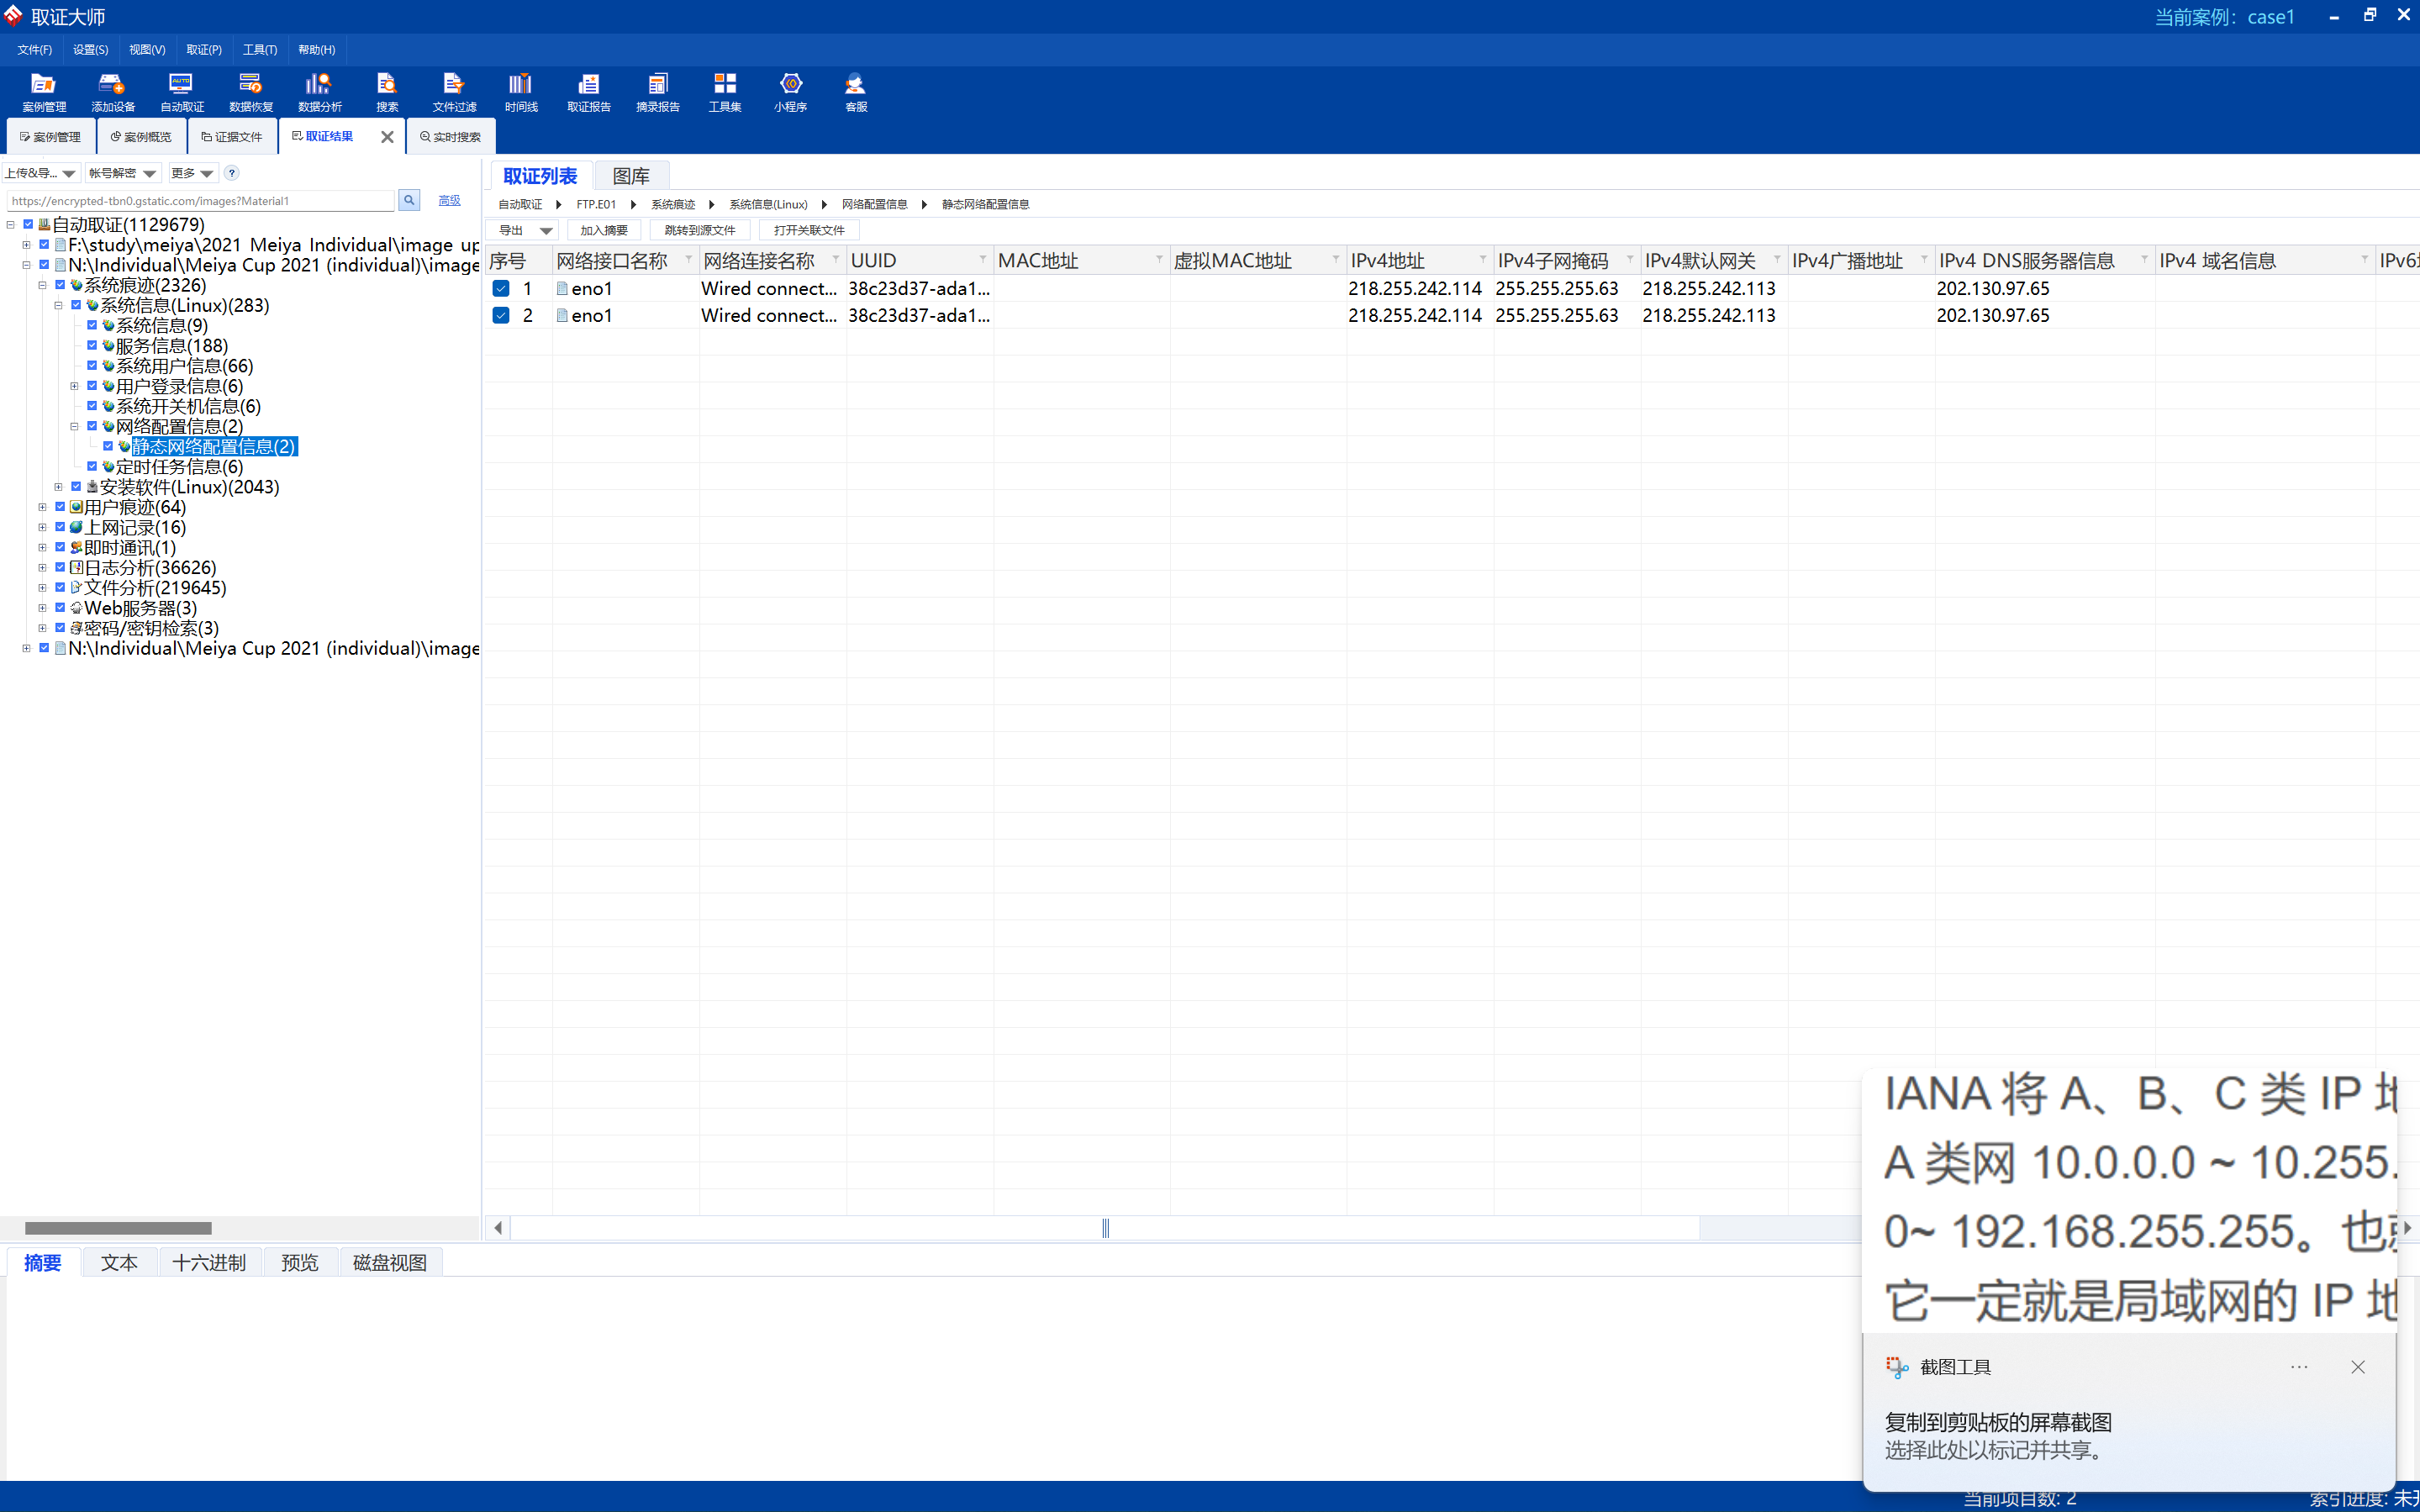Toggle checkbox next to 上网记录(16)

tap(60, 527)
